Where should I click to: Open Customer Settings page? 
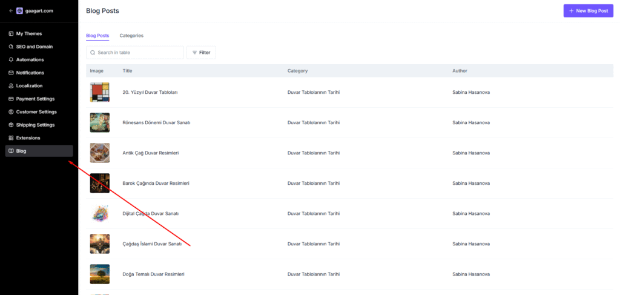[36, 111]
